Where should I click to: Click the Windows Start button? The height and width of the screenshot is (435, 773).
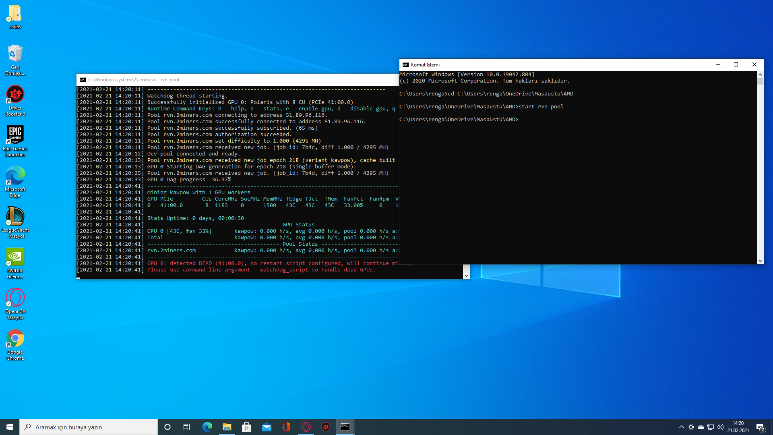click(10, 427)
